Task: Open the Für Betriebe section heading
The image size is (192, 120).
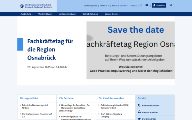Action: (66, 98)
